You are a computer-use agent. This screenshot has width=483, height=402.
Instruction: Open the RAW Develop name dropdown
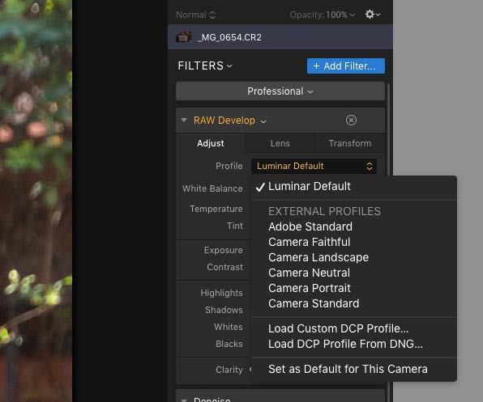(x=230, y=121)
